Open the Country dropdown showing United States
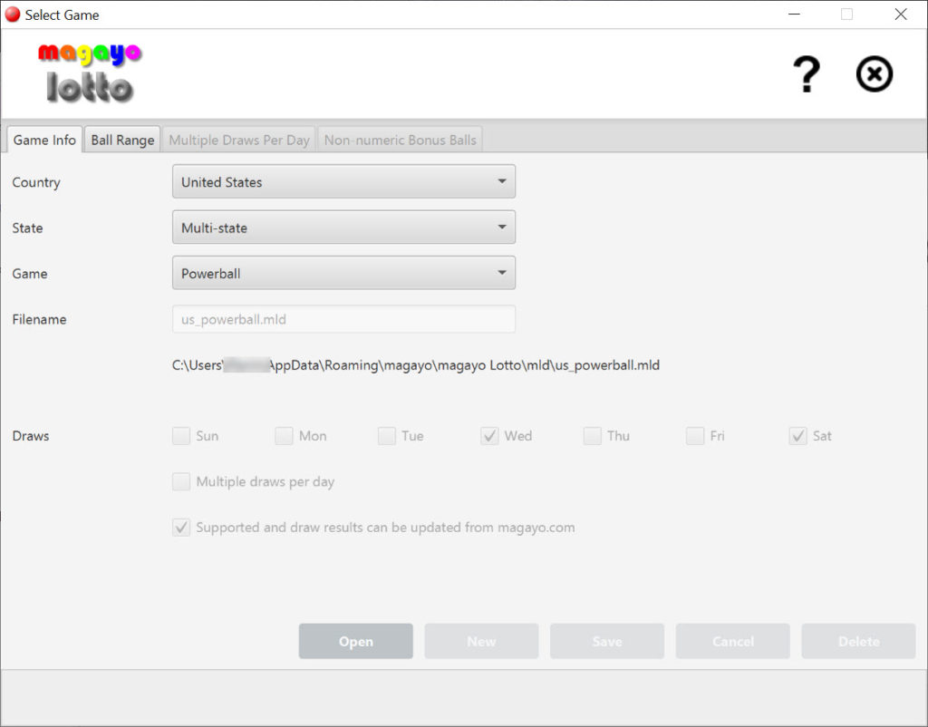This screenshot has width=928, height=727. (x=343, y=181)
